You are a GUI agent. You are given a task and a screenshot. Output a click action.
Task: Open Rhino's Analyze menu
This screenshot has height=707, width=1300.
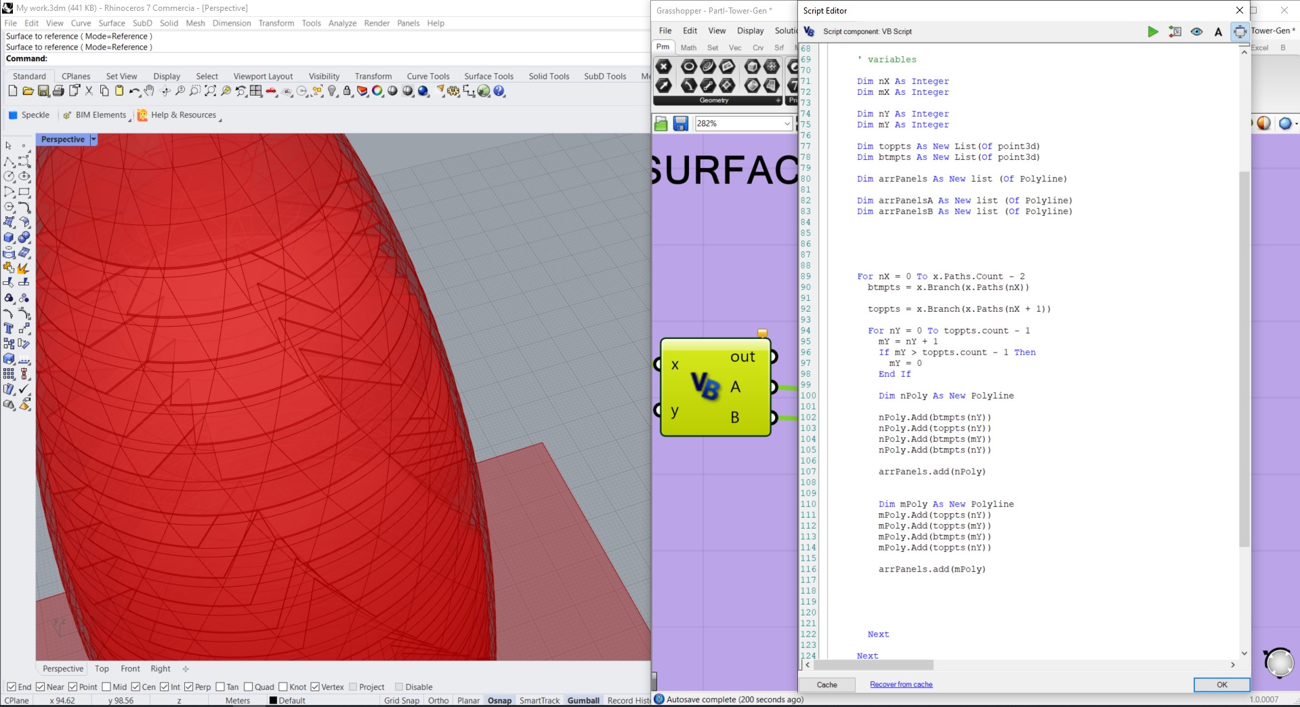point(342,23)
